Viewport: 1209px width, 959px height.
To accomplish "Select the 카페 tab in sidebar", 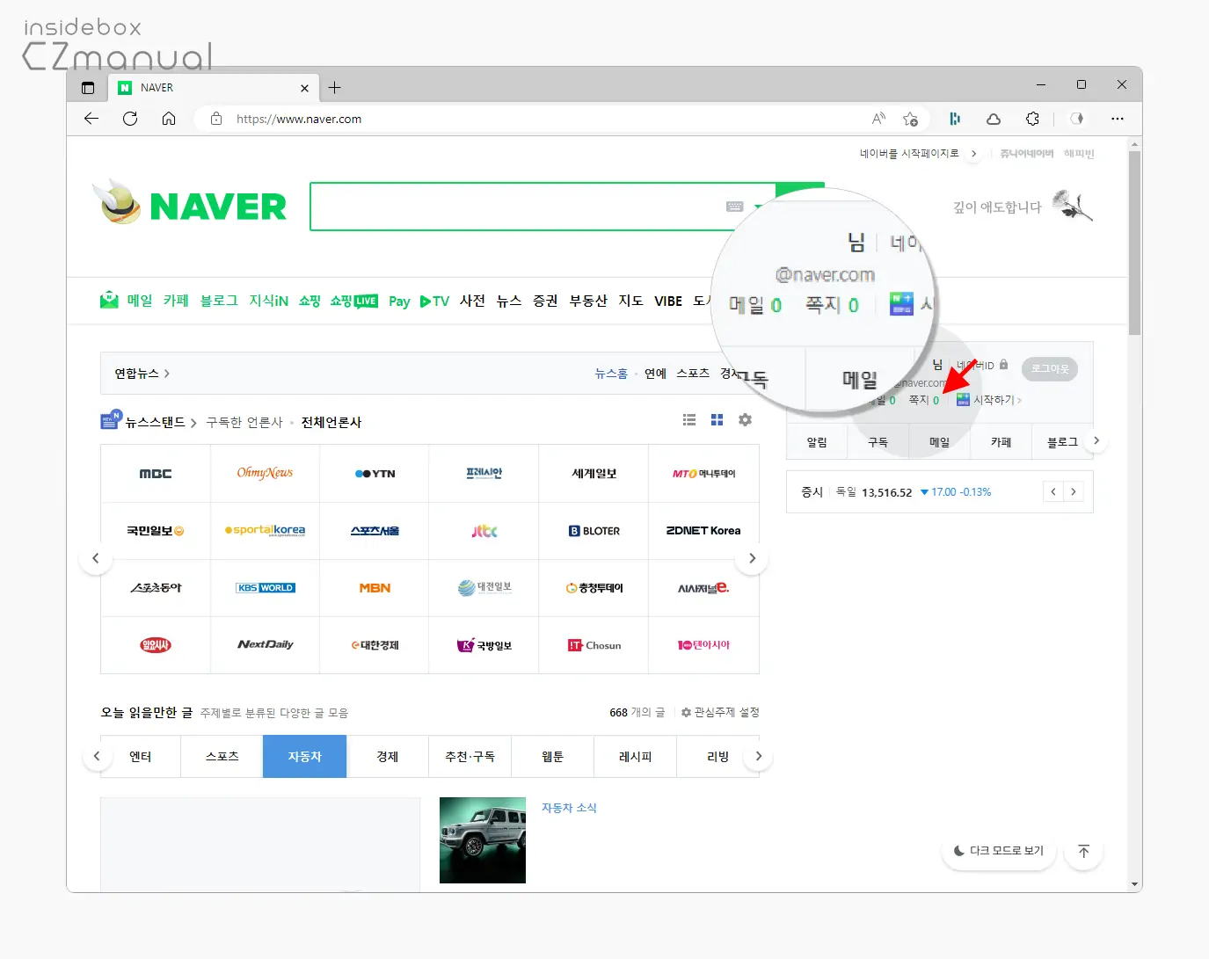I will (1000, 441).
